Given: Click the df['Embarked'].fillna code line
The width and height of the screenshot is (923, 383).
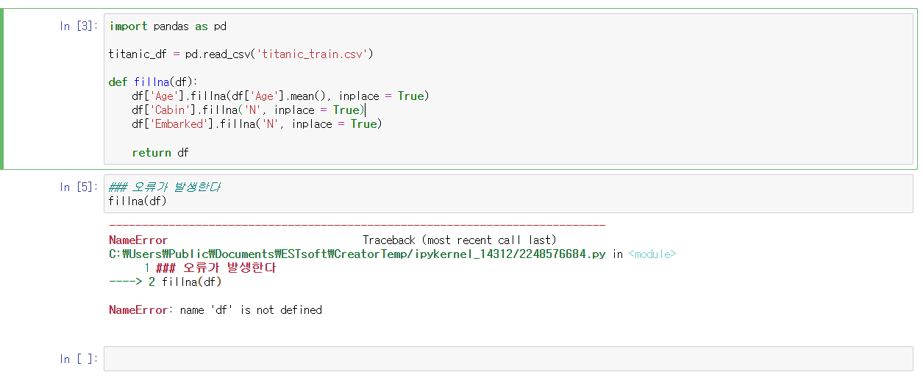Looking at the screenshot, I should click(x=256, y=124).
